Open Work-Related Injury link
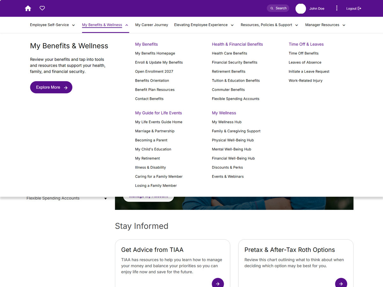The height and width of the screenshot is (287, 383). 305,81
